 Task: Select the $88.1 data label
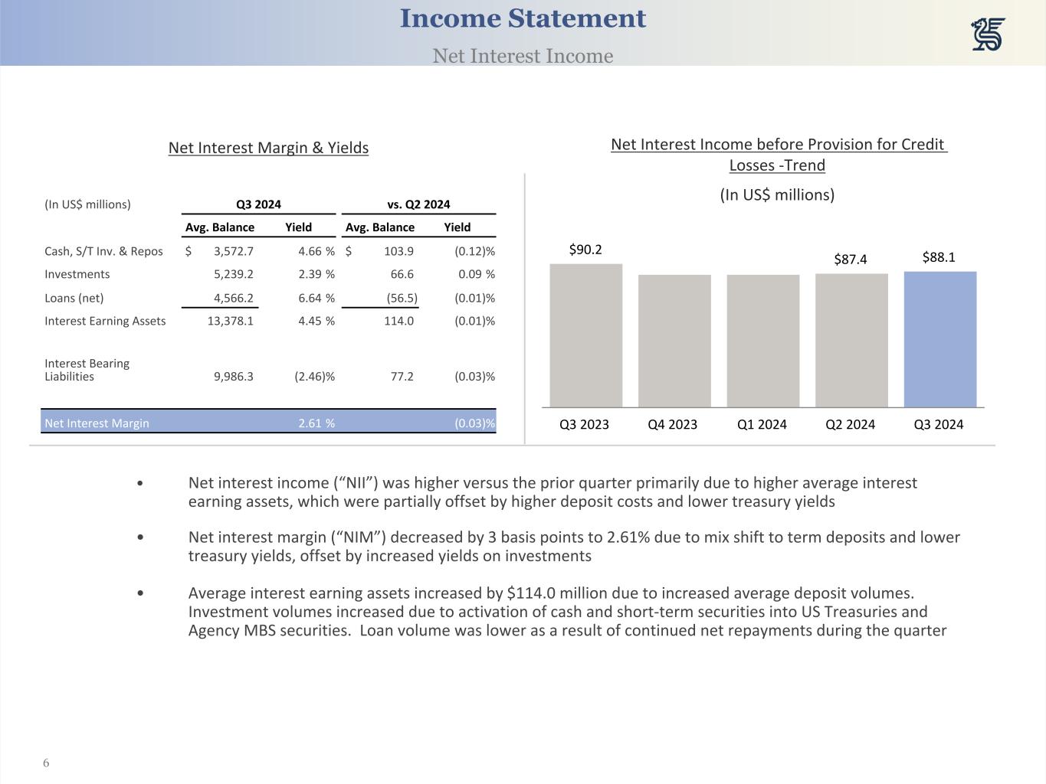coord(939,257)
